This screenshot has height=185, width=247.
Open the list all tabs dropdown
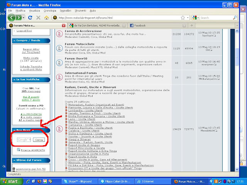point(237,25)
